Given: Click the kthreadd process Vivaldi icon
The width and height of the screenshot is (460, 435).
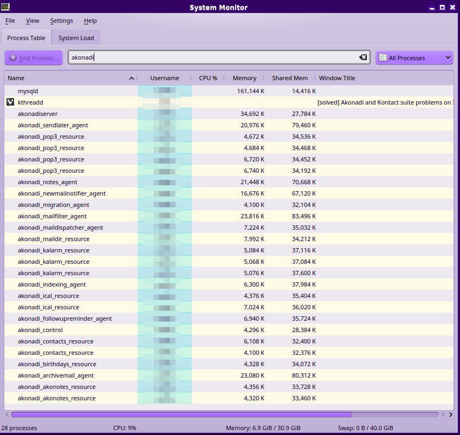Looking at the screenshot, I should click(10, 102).
